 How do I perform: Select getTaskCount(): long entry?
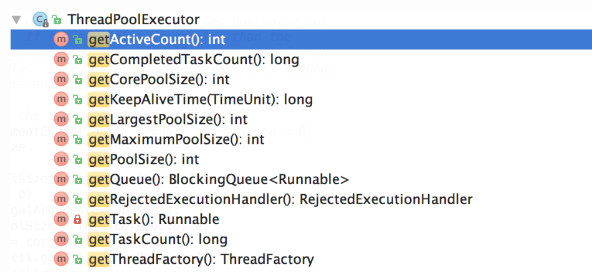coord(158,239)
